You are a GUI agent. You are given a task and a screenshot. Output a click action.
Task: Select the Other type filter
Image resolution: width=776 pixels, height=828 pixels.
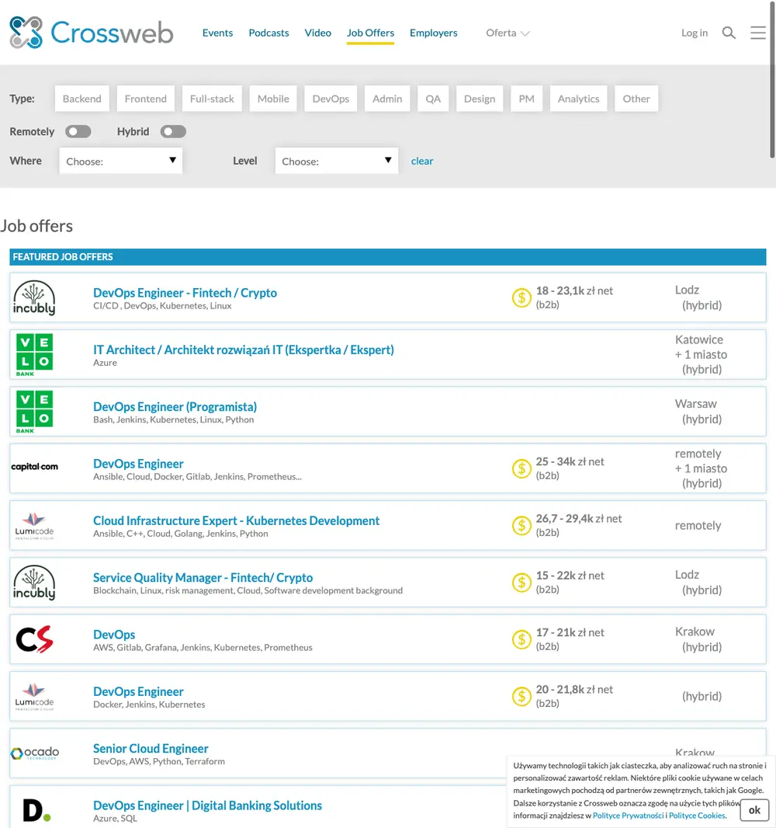(636, 99)
